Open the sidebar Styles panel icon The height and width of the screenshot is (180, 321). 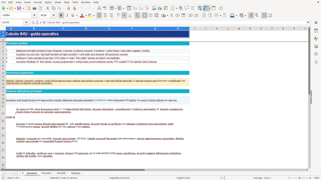pyautogui.click(x=316, y=38)
